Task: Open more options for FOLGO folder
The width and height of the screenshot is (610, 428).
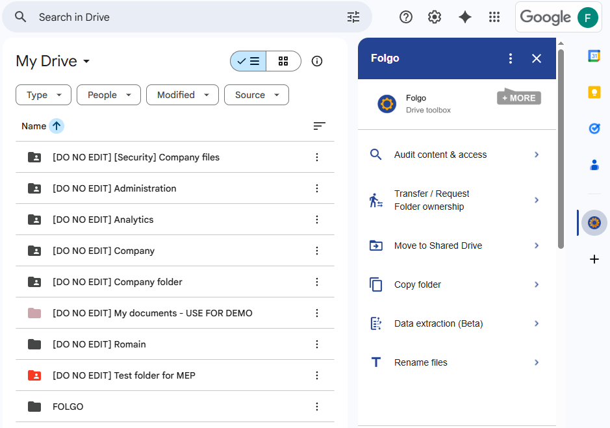Action: [x=317, y=407]
